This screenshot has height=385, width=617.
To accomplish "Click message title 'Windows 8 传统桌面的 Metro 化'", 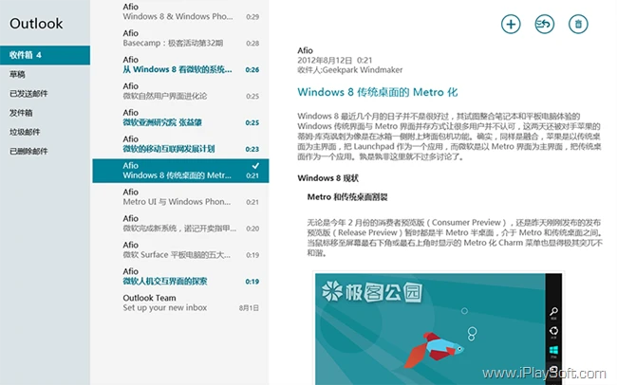I will pyautogui.click(x=378, y=92).
